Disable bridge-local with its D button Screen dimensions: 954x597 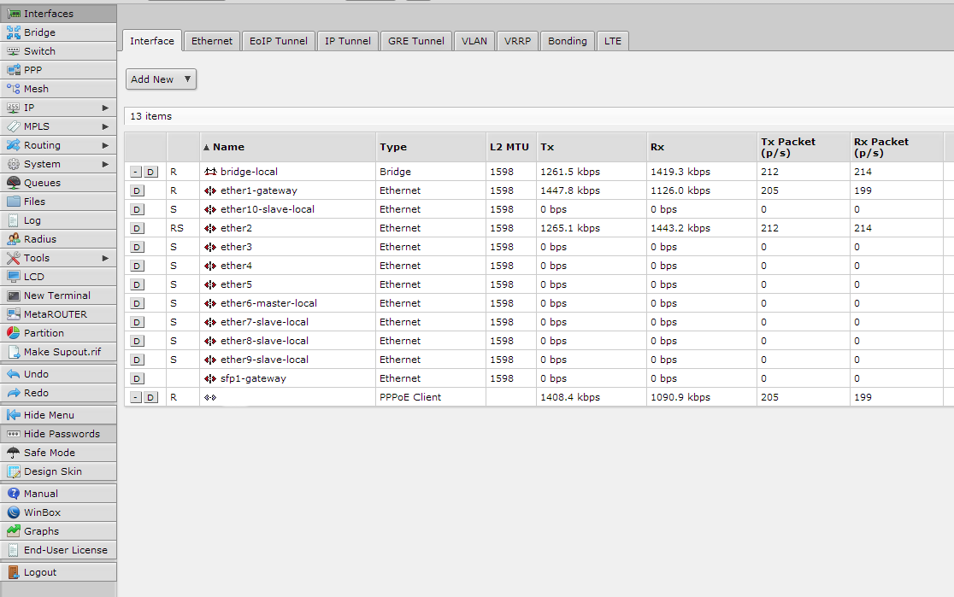coord(151,172)
